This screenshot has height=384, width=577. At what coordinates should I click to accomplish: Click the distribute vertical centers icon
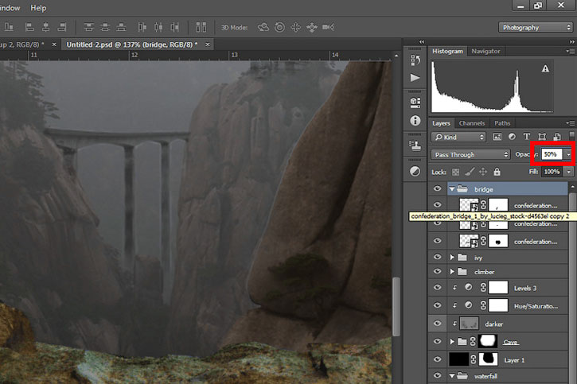click(x=105, y=27)
